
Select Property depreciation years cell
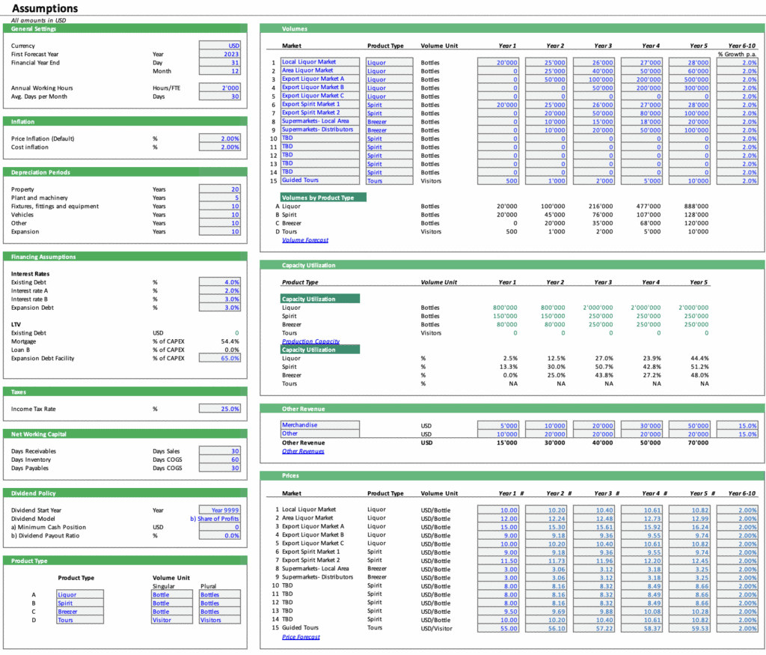(220, 189)
